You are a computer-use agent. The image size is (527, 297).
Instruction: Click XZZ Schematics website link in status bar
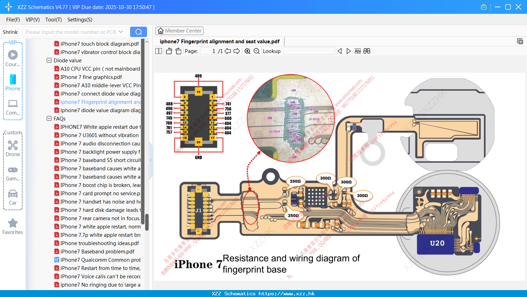point(263,294)
